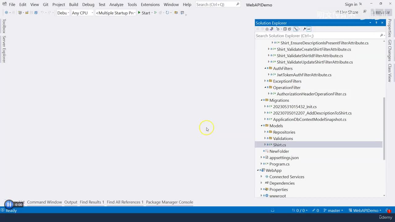Click the Home icon in Solution Explorer
This screenshot has width=395, height=222.
[267, 29]
